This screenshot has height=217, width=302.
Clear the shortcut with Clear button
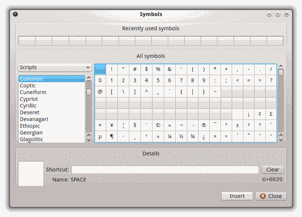272,170
